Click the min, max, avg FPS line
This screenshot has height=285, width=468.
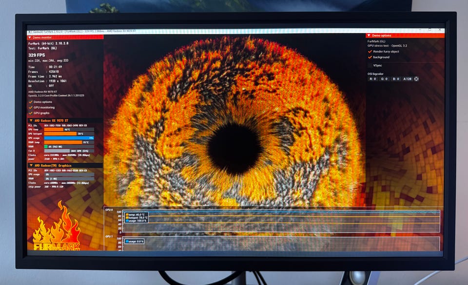tap(48, 60)
